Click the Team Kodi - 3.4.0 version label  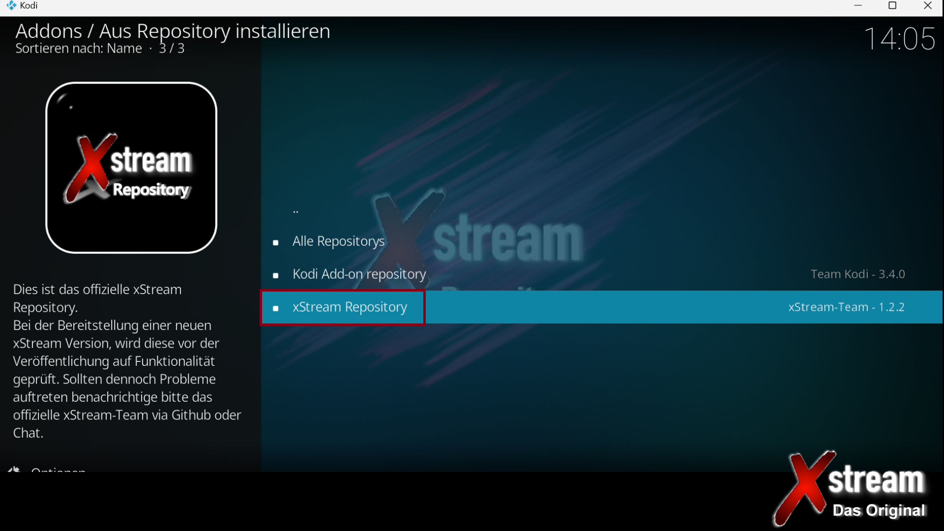[x=857, y=274]
